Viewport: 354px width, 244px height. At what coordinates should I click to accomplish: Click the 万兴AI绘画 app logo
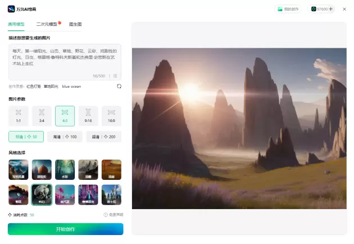tap(11, 9)
